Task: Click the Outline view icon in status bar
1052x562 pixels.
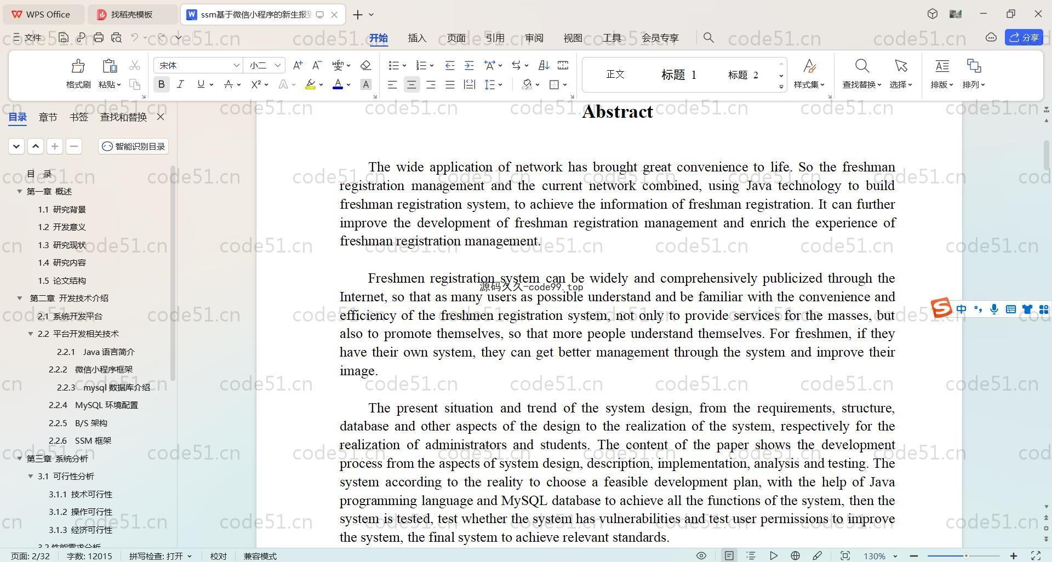Action: tap(751, 555)
